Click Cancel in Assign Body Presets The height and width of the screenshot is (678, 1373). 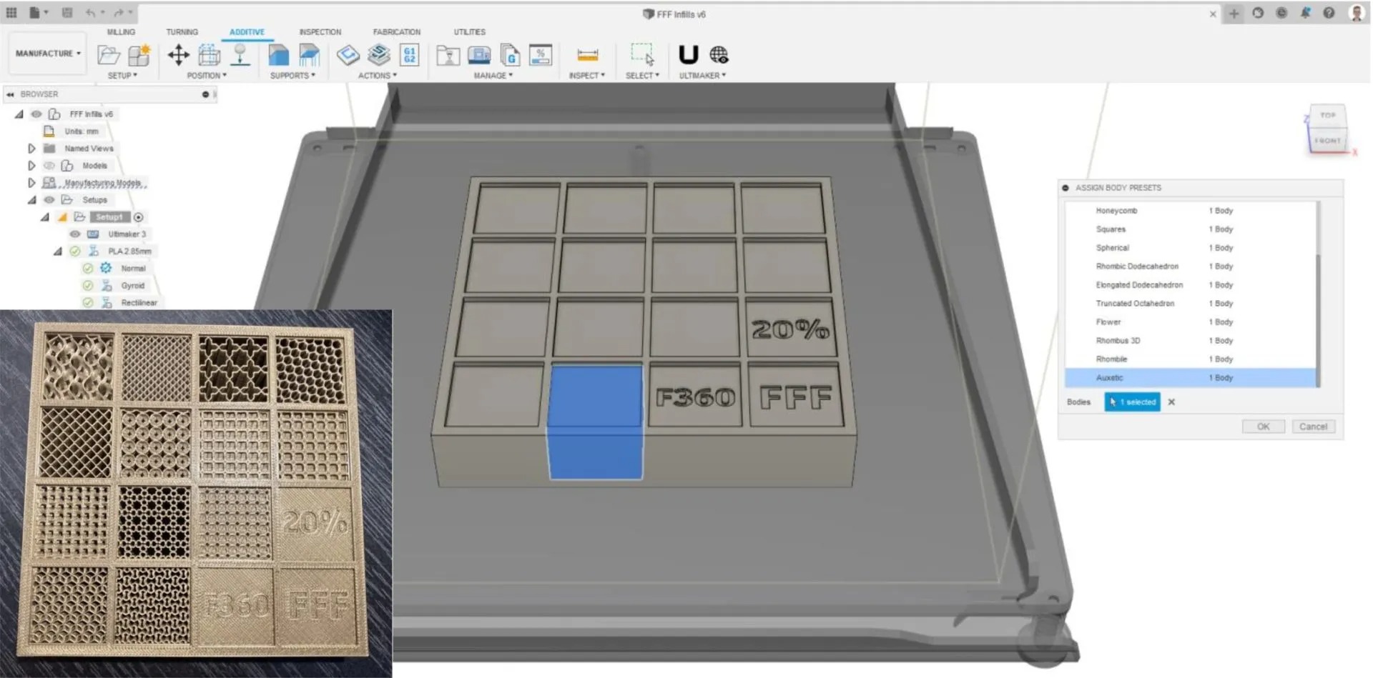click(x=1313, y=427)
